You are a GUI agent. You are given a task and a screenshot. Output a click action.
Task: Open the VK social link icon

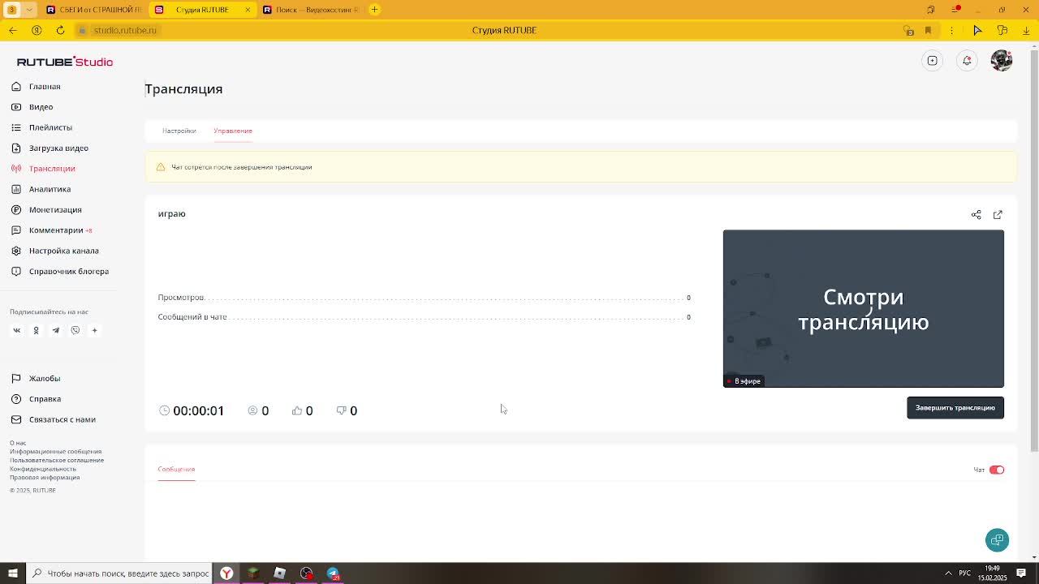[16, 330]
